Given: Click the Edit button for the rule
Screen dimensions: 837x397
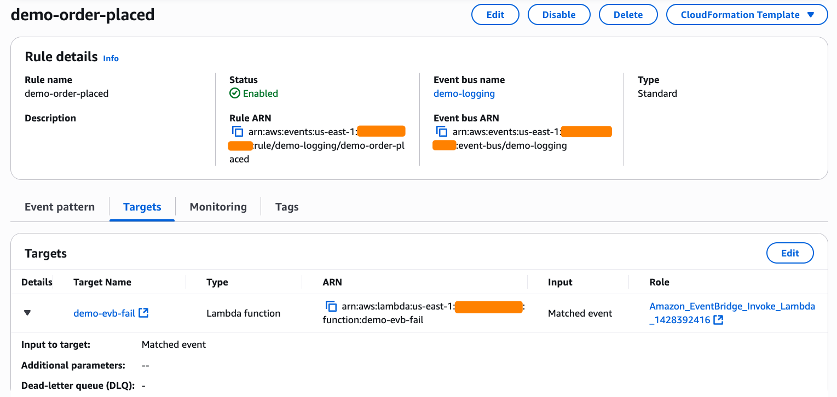Looking at the screenshot, I should coord(495,15).
